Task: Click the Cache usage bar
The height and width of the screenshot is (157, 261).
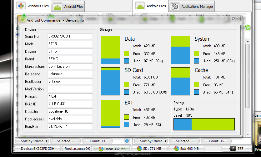Action: (180, 81)
